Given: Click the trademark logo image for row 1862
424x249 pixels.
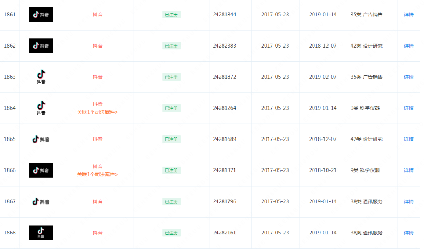Looking at the screenshot, I should pos(41,46).
